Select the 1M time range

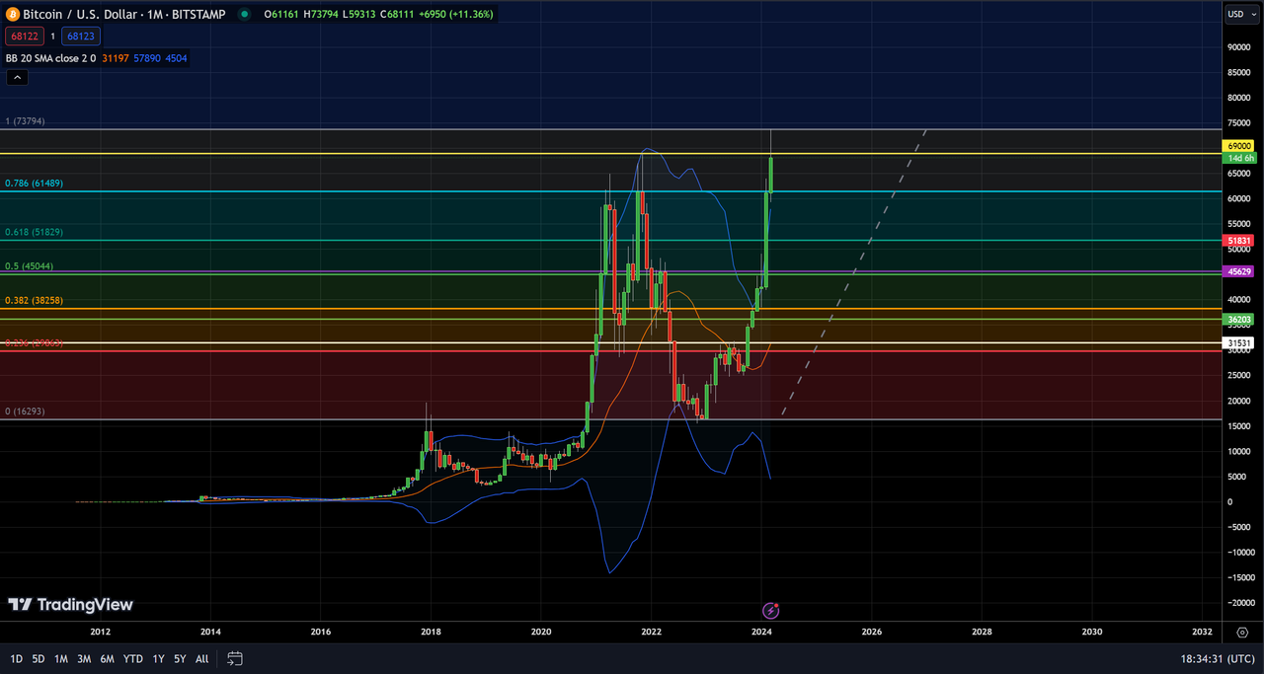tap(61, 658)
